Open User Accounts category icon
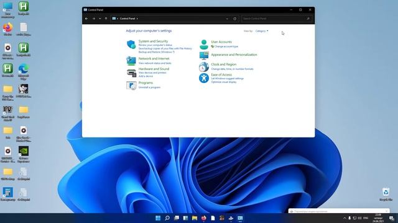Screen dimensions: 398x223 click(203, 45)
